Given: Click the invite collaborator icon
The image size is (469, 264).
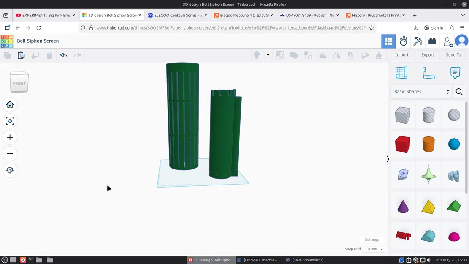Looking at the screenshot, I should (448, 41).
